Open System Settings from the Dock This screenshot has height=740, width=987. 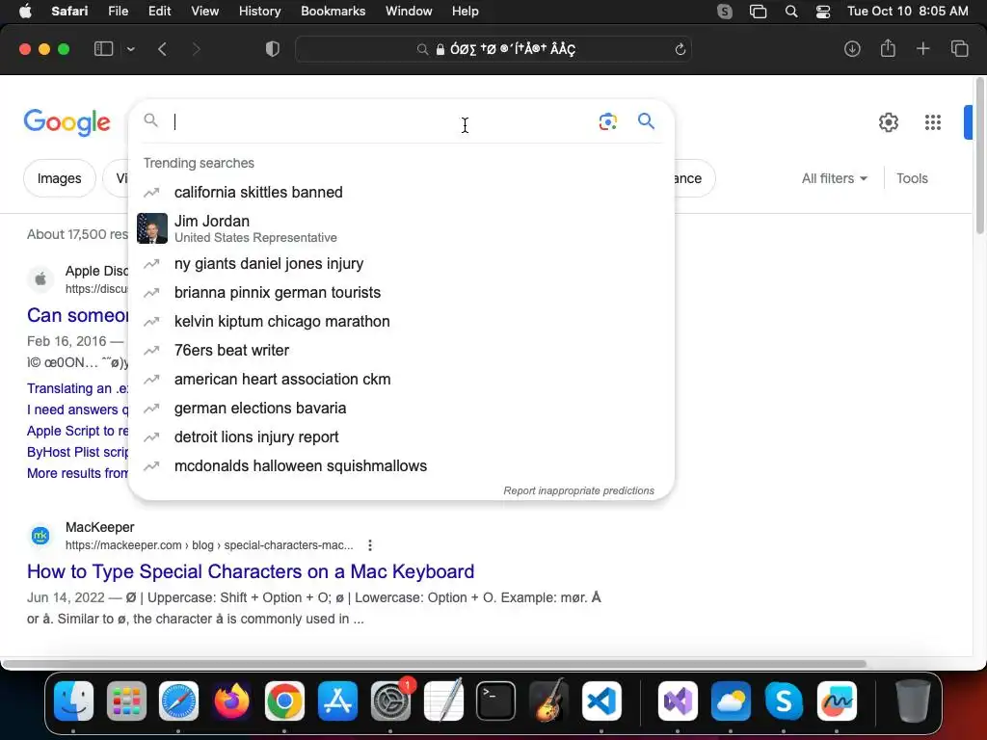pos(390,700)
